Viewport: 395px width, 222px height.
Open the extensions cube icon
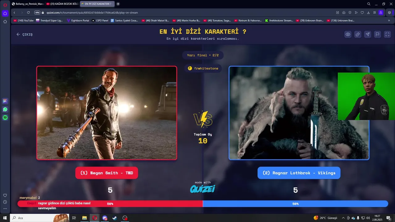pos(389,13)
